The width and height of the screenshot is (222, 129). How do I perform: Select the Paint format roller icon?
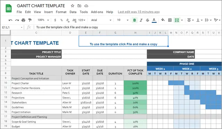[30, 20]
